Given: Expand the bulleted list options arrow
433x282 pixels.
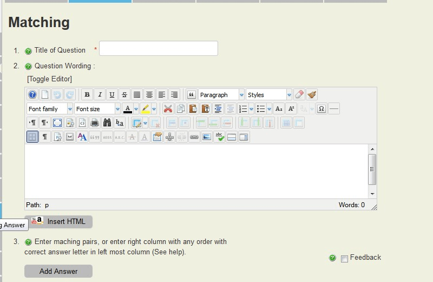Looking at the screenshot, I should pyautogui.click(x=269, y=109).
